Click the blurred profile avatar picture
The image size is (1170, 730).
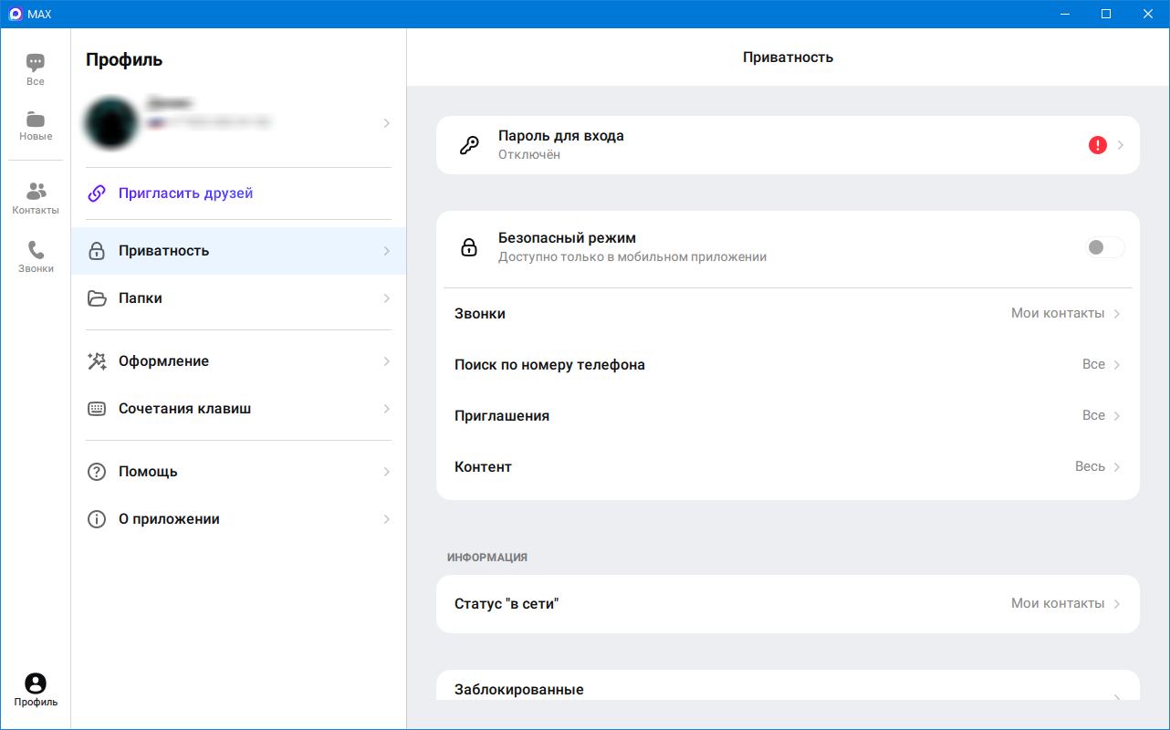(111, 122)
